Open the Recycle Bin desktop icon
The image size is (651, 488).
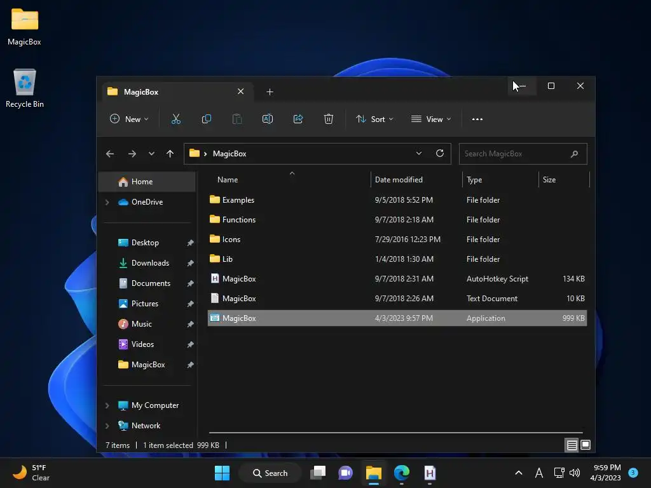coord(25,88)
